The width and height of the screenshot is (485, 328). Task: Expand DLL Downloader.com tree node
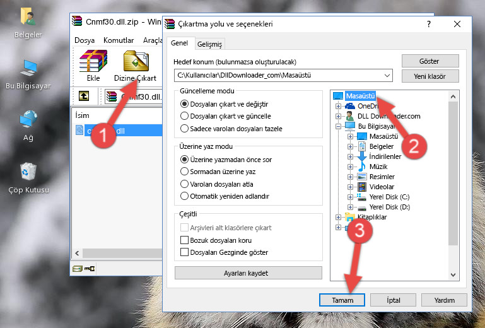point(338,116)
